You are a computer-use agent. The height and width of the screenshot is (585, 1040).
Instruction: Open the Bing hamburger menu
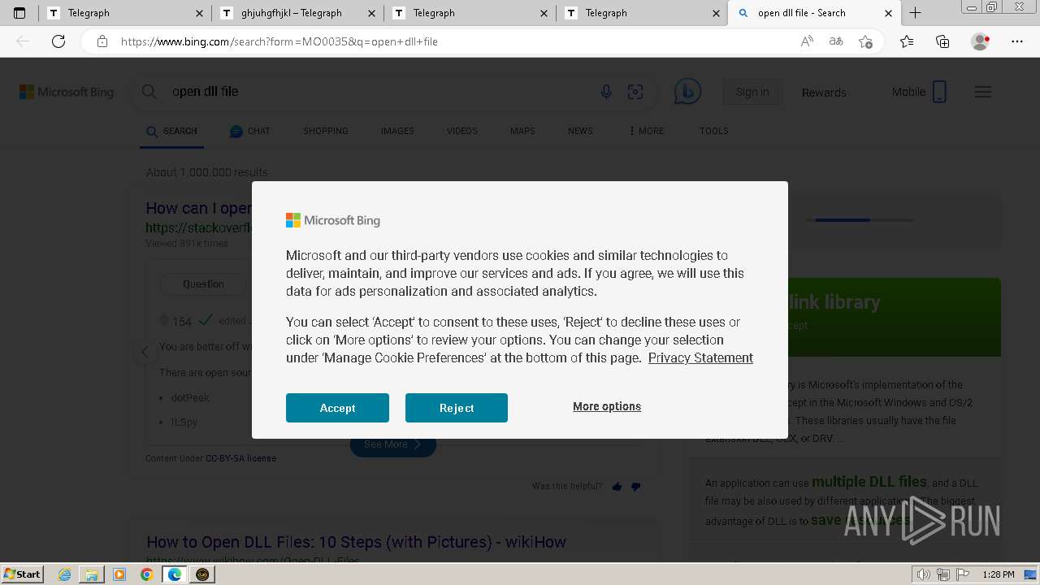coord(983,92)
